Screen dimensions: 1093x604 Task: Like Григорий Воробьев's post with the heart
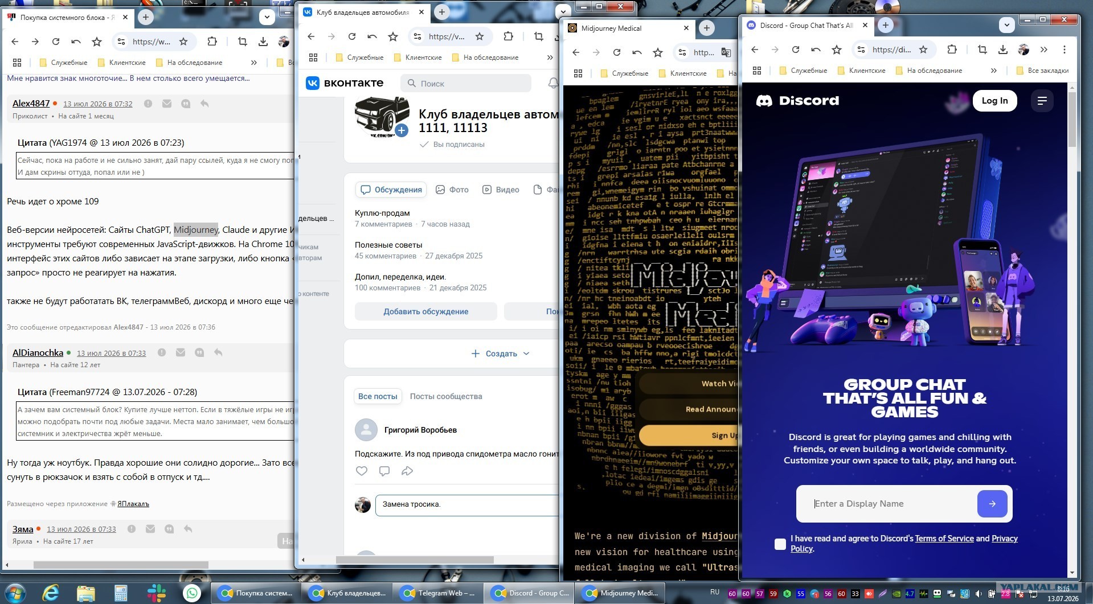pyautogui.click(x=362, y=471)
